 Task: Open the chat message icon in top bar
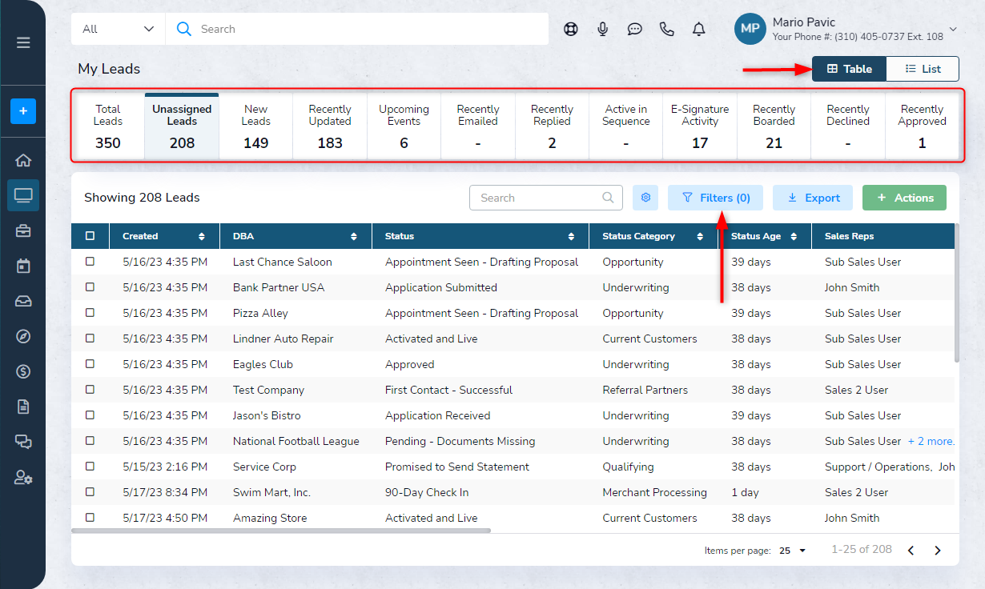[635, 29]
